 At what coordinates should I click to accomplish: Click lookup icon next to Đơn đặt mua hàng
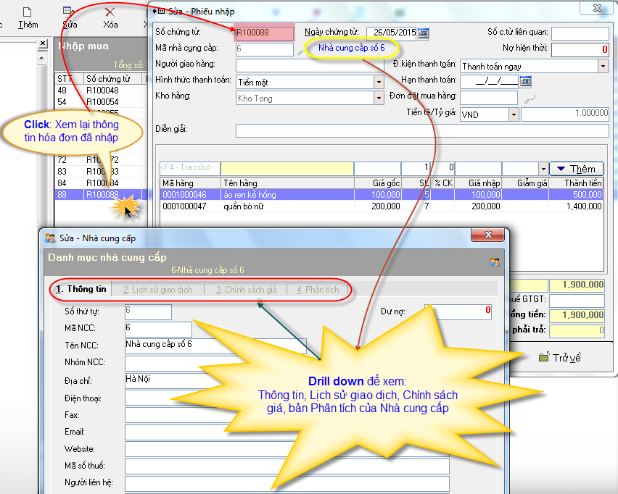click(529, 98)
